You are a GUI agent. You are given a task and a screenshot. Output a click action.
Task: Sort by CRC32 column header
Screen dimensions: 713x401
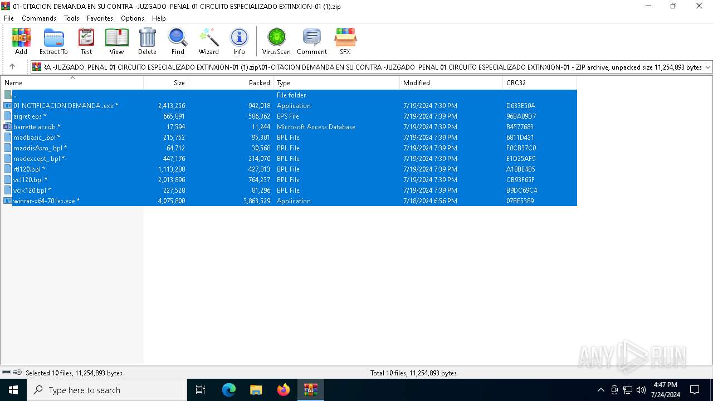pyautogui.click(x=540, y=82)
